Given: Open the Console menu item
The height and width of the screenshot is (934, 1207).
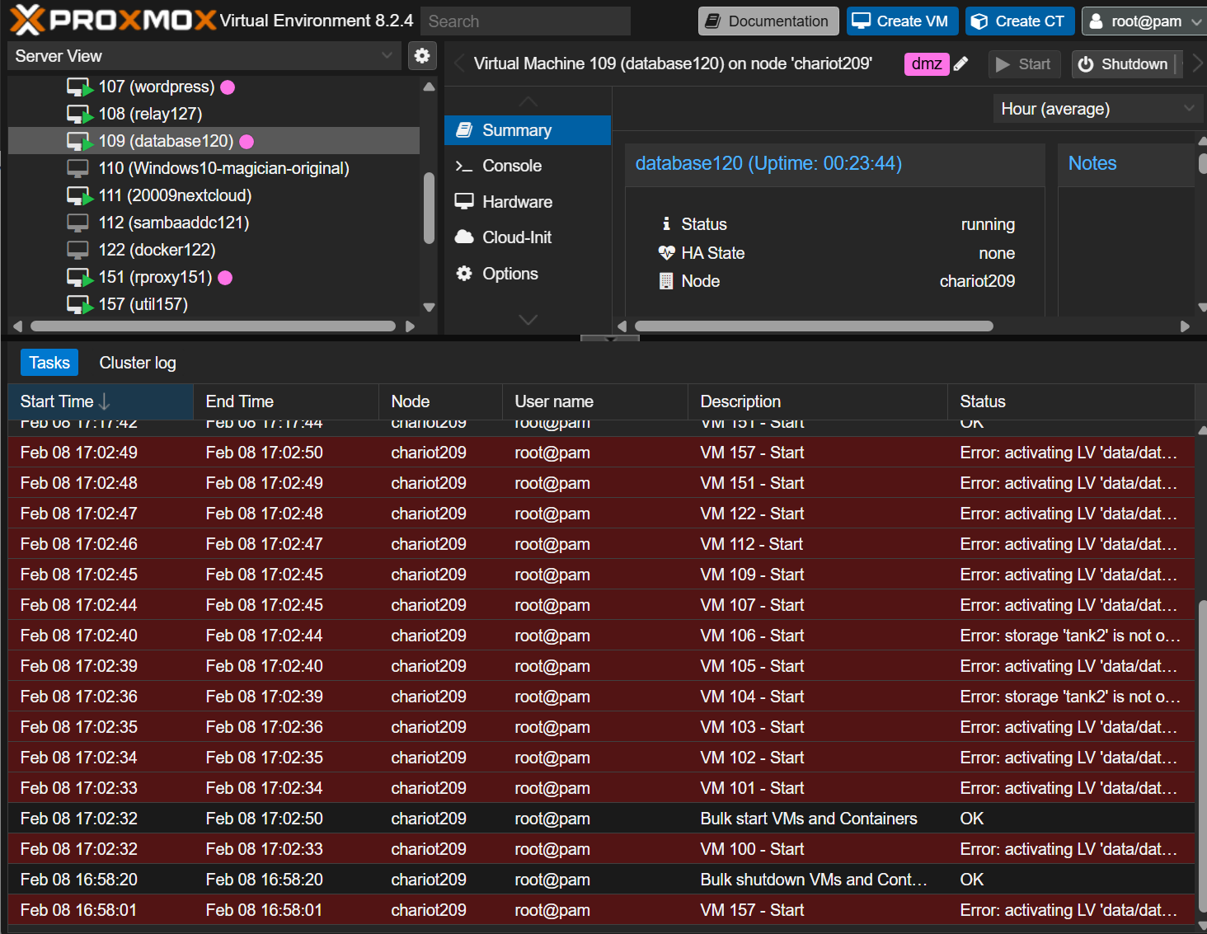Looking at the screenshot, I should [x=511, y=166].
